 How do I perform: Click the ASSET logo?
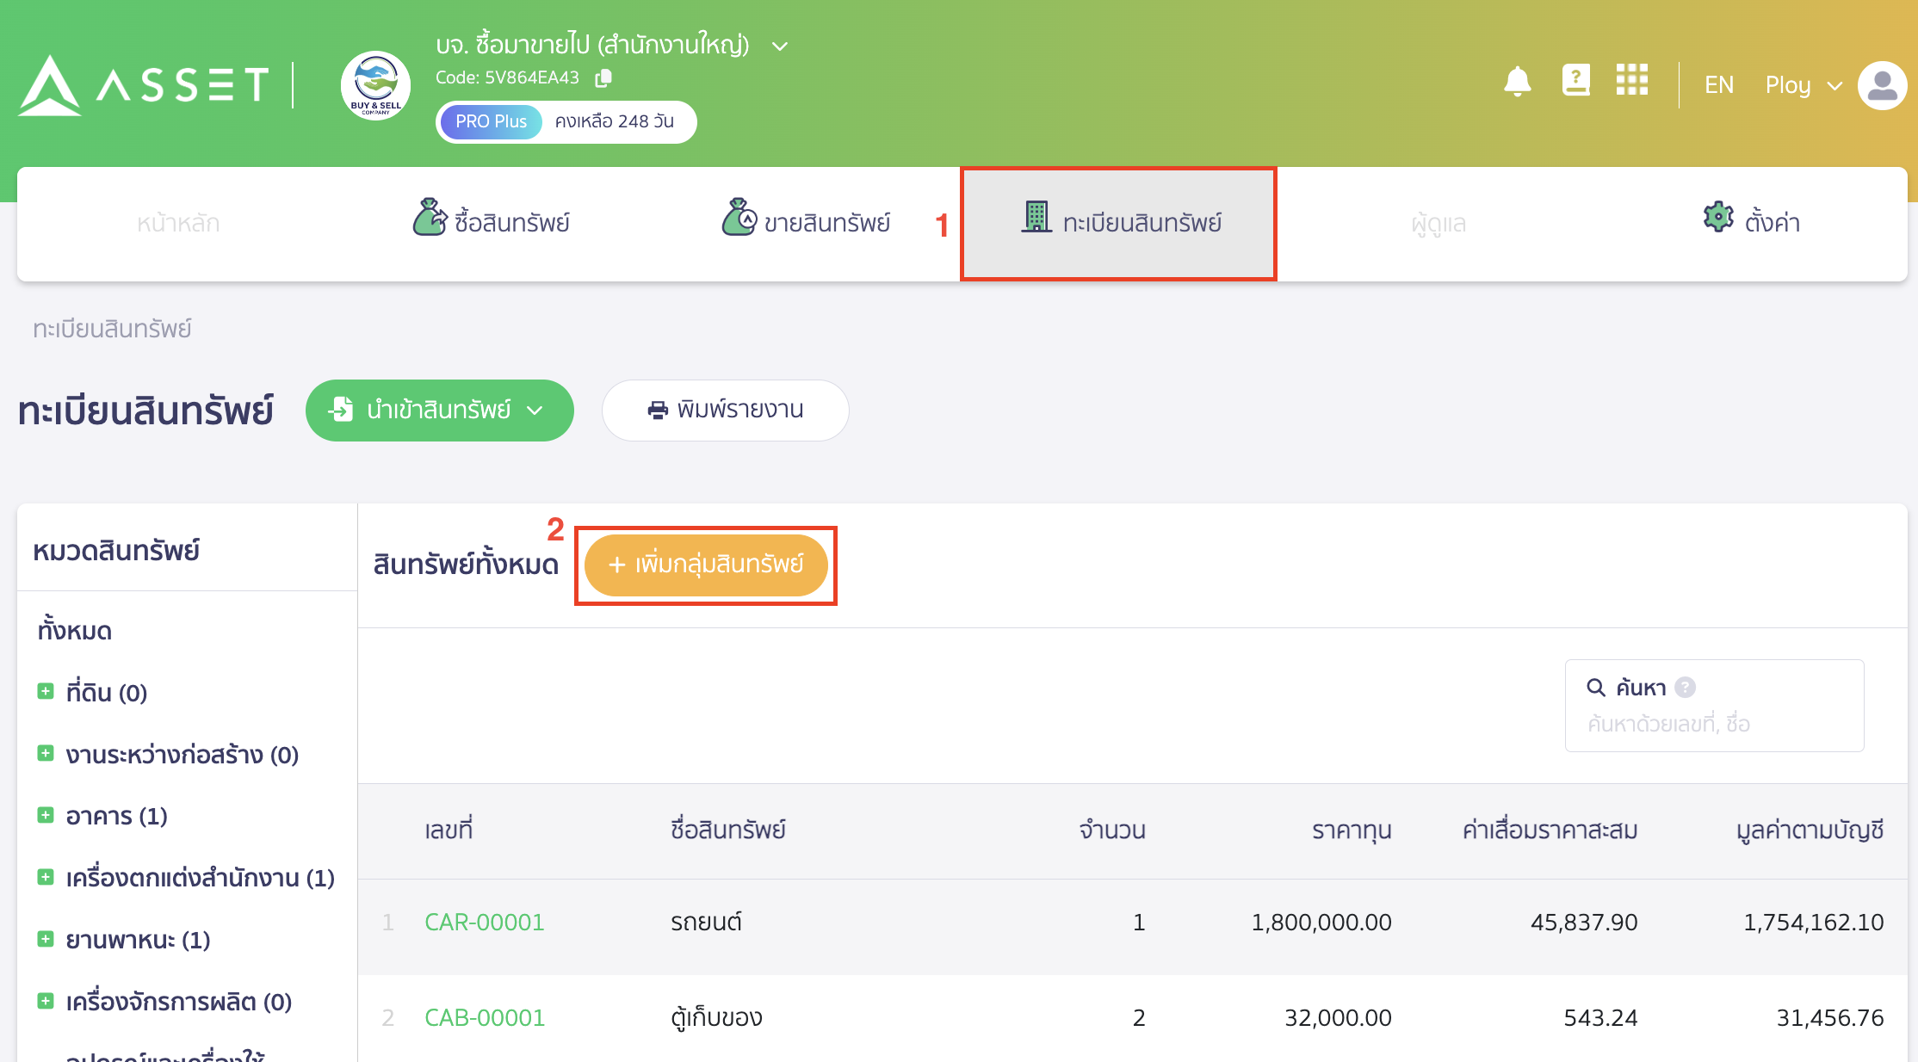[x=144, y=85]
